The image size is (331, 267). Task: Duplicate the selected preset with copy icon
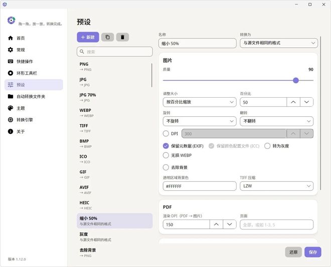(107, 37)
